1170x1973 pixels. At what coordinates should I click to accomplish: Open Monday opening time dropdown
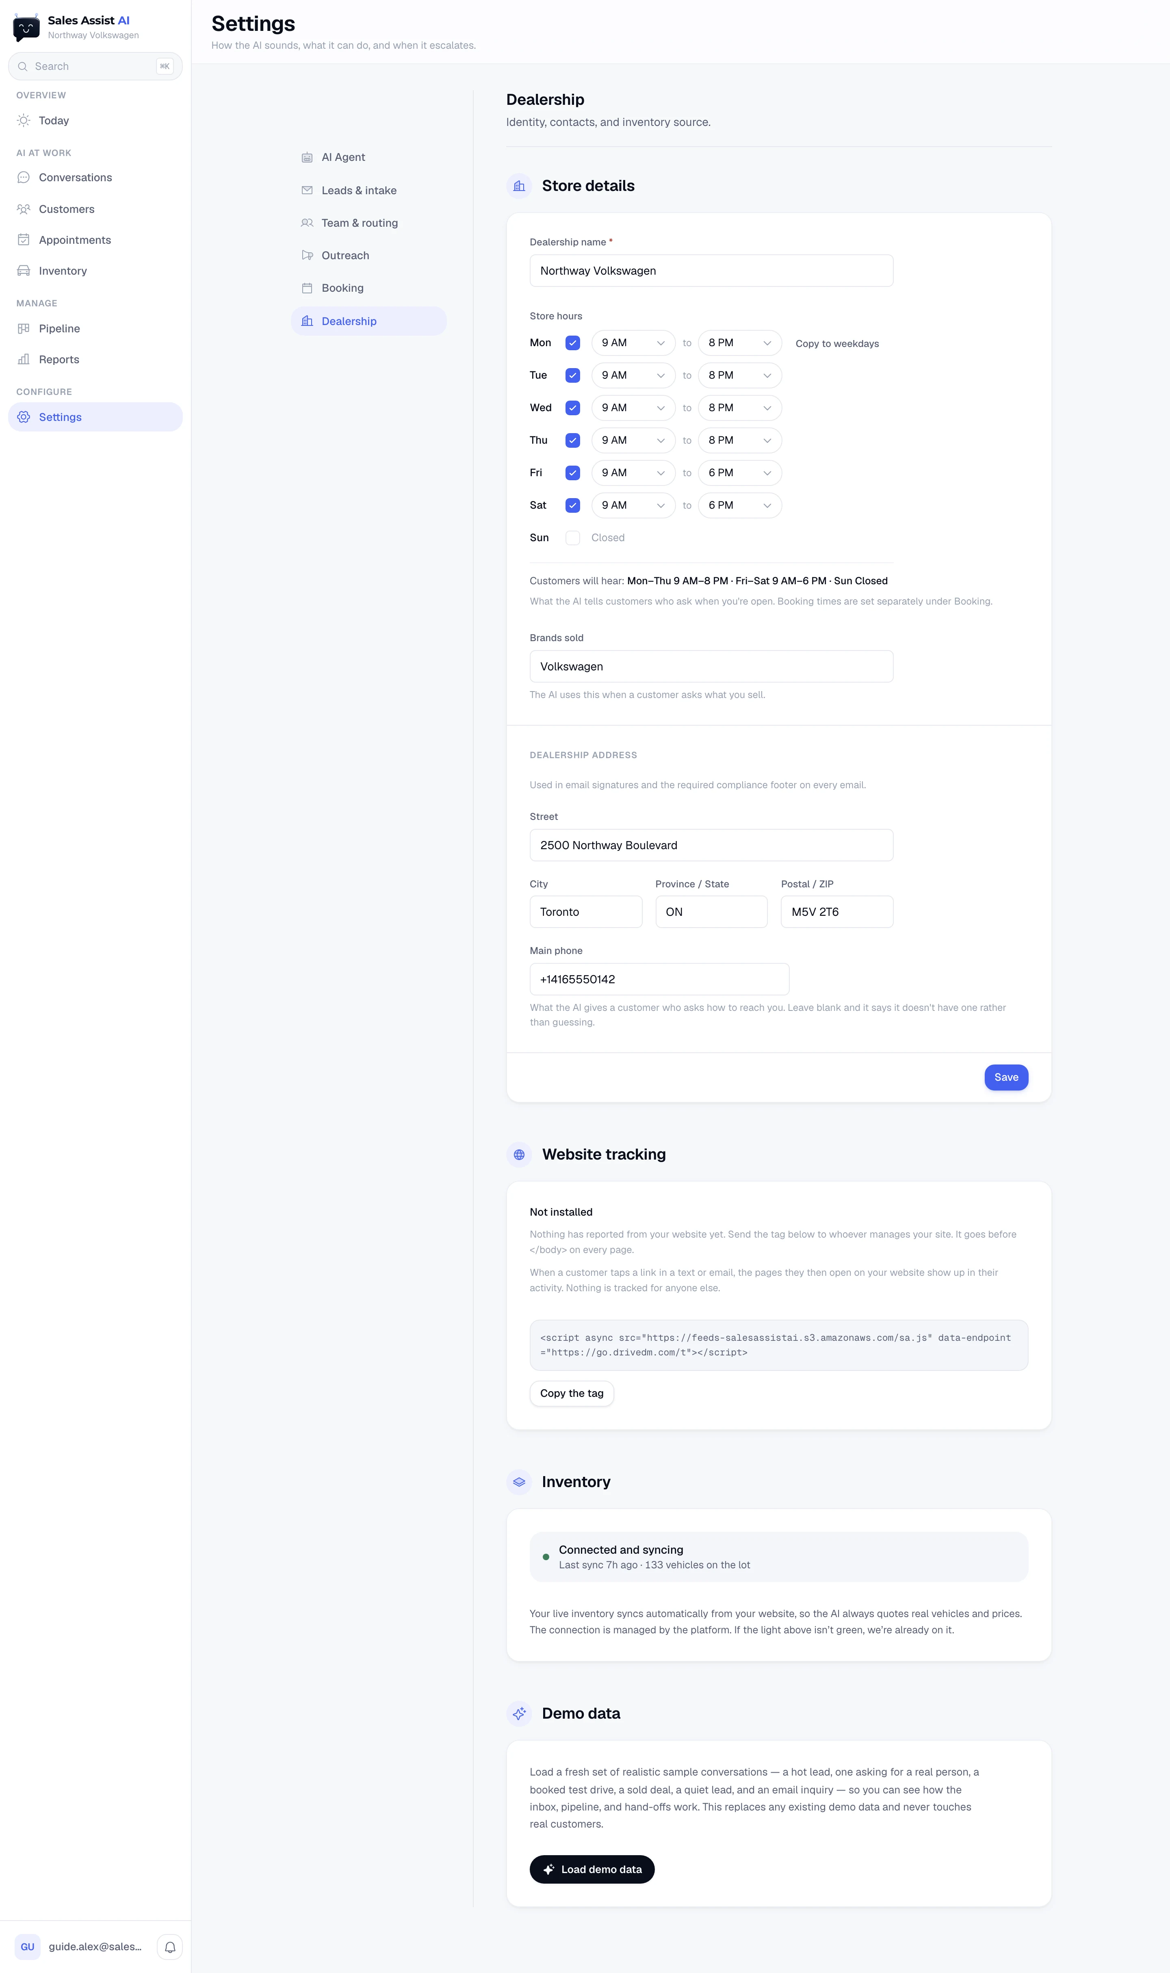click(633, 343)
